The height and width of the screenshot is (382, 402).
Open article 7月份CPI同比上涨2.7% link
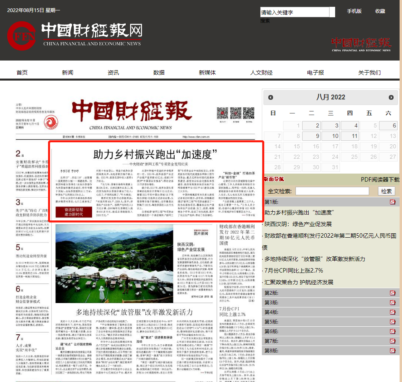coord(293,271)
